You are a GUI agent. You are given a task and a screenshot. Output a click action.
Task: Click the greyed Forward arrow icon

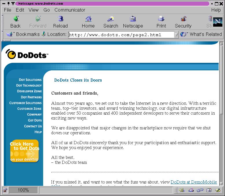(x=38, y=19)
